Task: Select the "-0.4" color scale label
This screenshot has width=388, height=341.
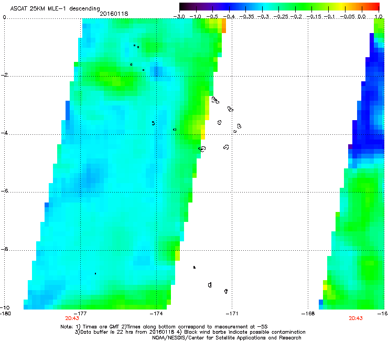Action: tap(229, 17)
